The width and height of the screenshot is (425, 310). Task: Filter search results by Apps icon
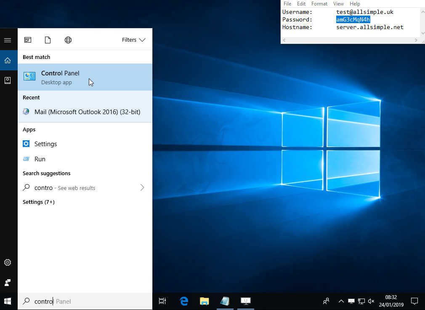click(28, 40)
